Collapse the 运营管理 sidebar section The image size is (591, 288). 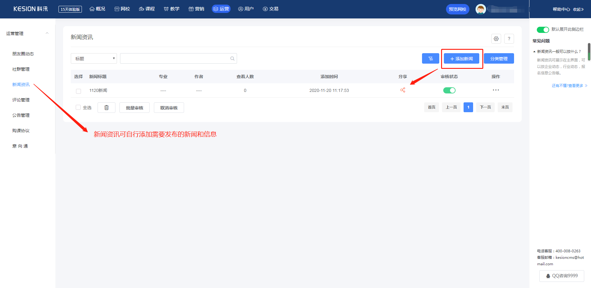[47, 34]
